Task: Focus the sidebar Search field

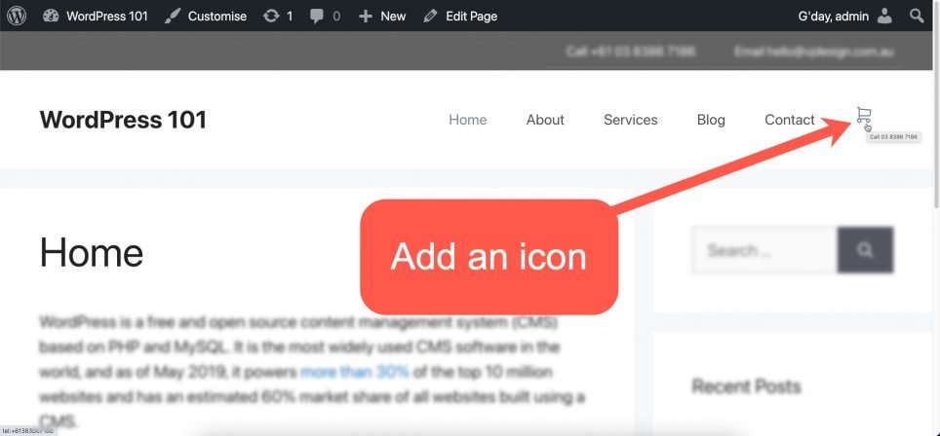Action: 764,250
